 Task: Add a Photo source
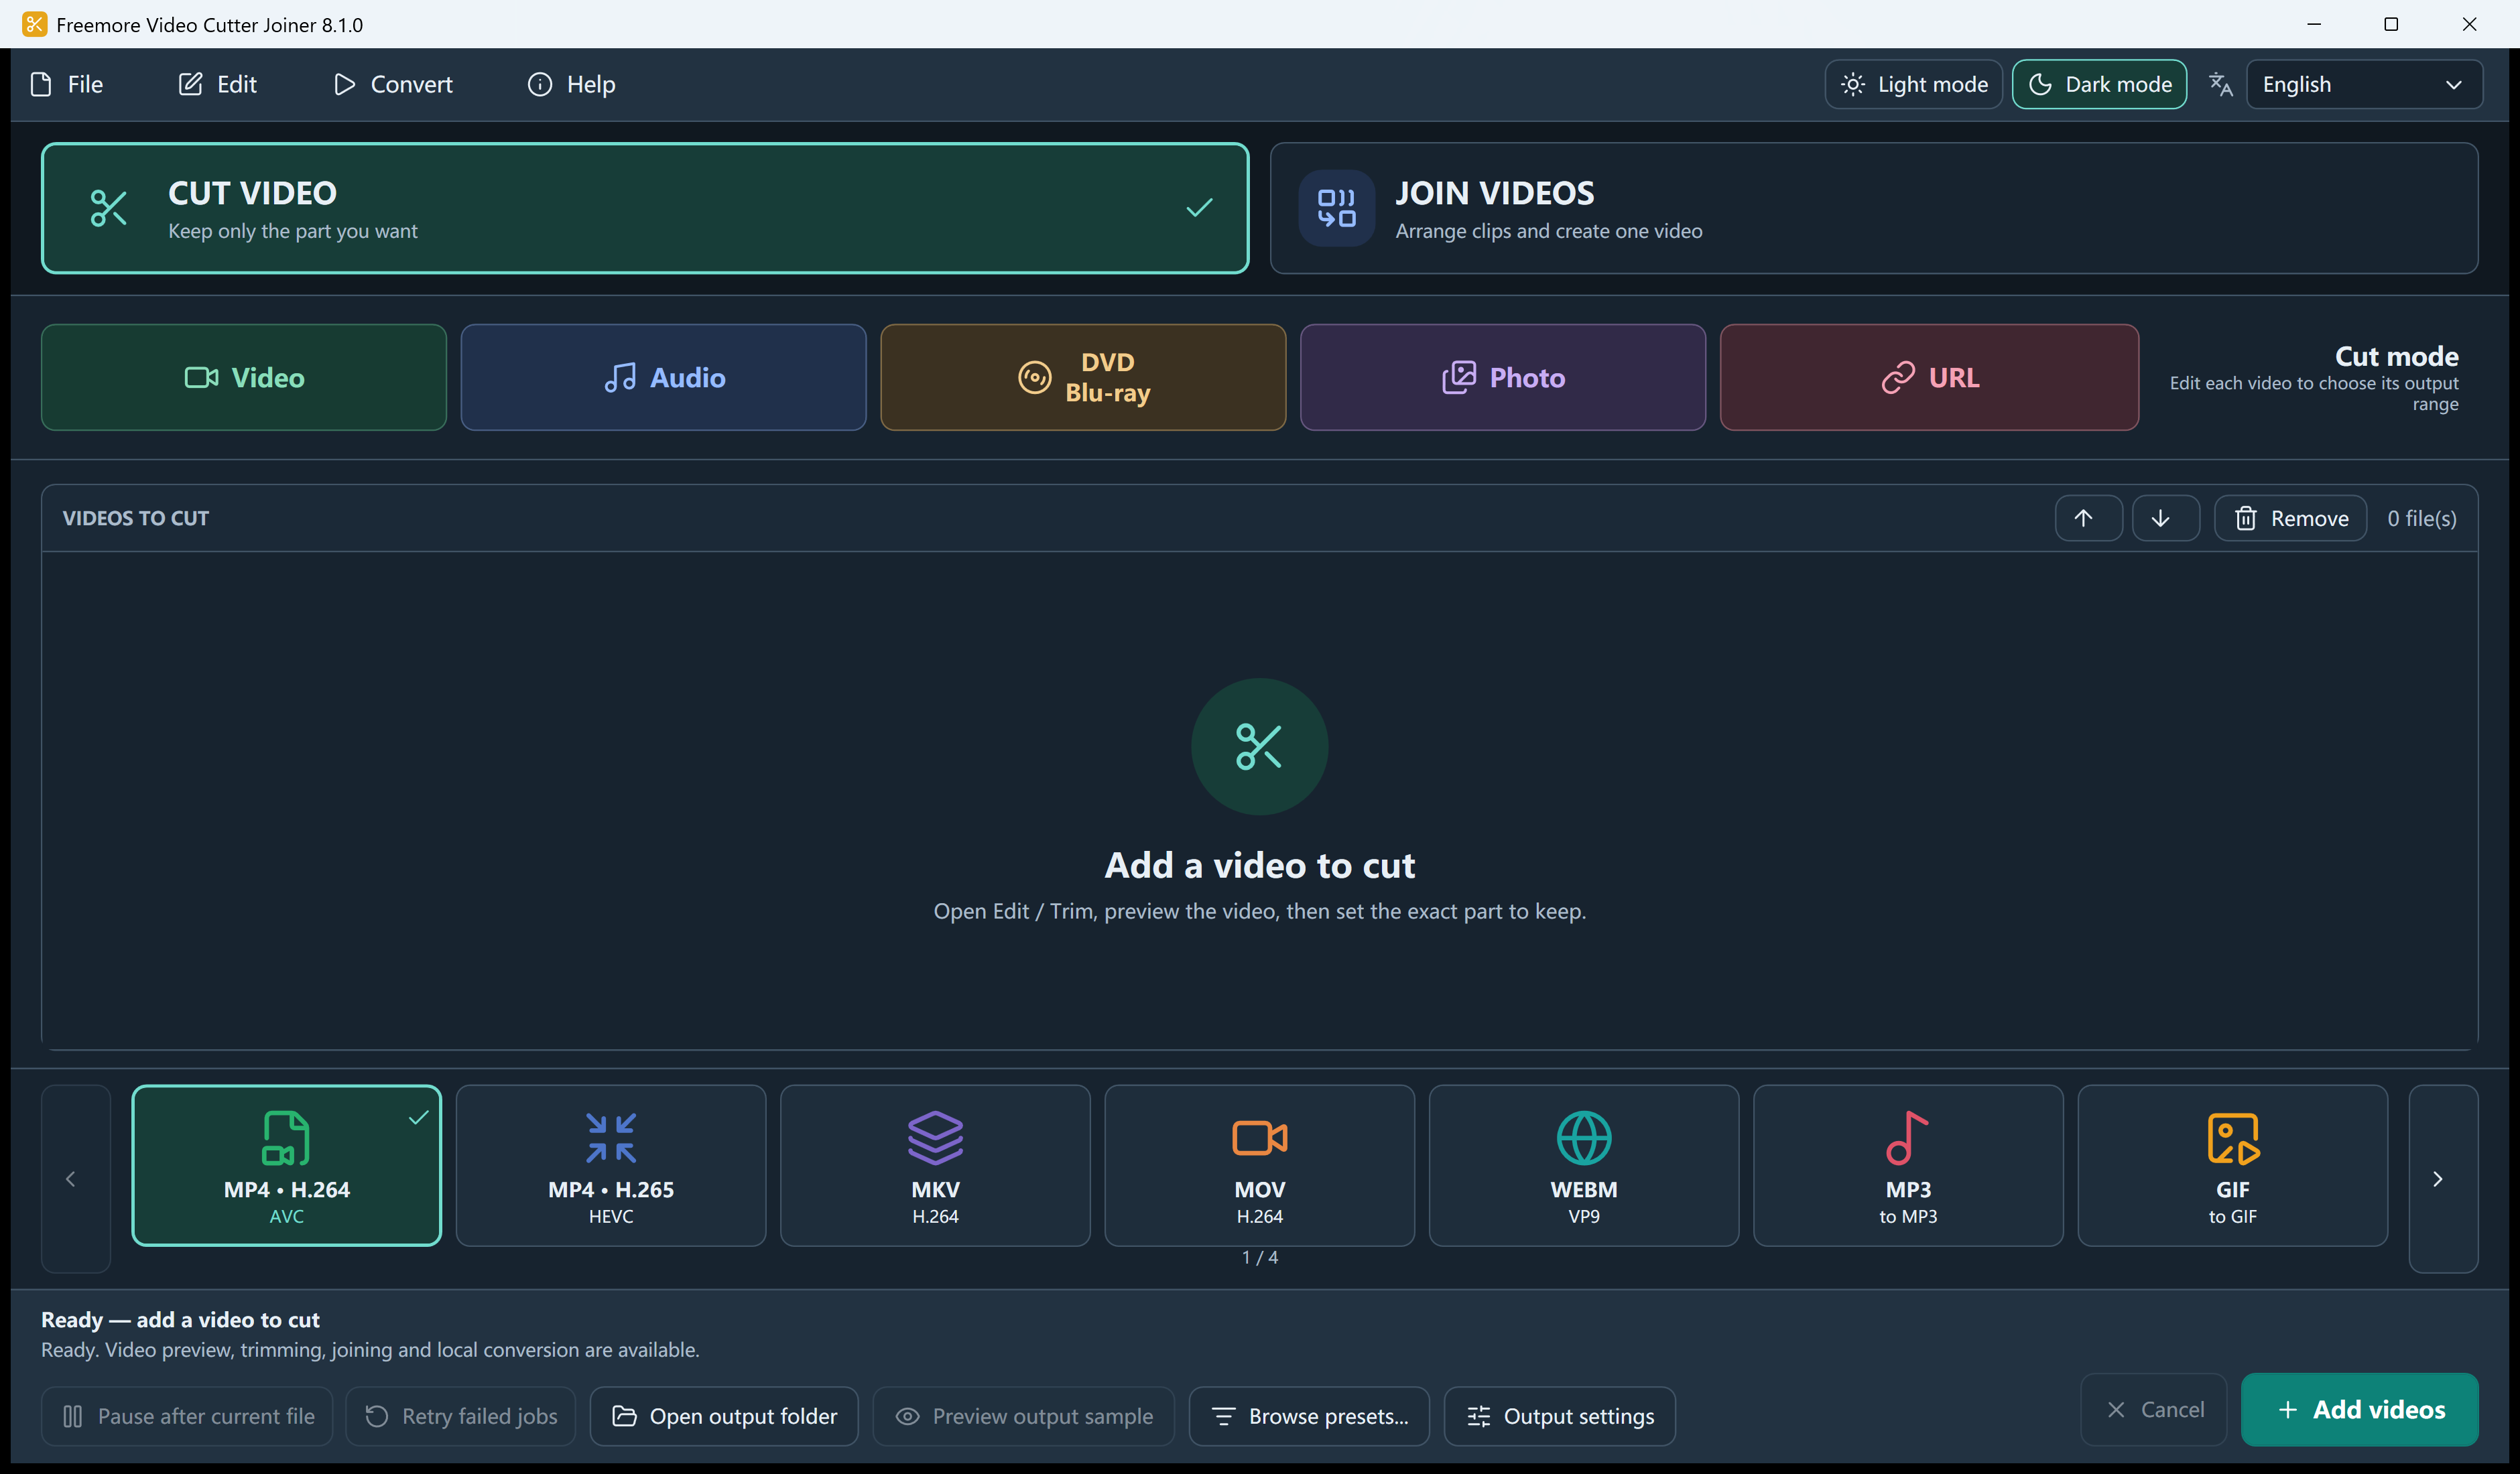coord(1502,377)
